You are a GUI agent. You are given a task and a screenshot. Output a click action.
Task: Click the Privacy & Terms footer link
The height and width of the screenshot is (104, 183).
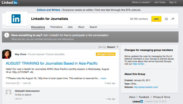tap(162, 97)
